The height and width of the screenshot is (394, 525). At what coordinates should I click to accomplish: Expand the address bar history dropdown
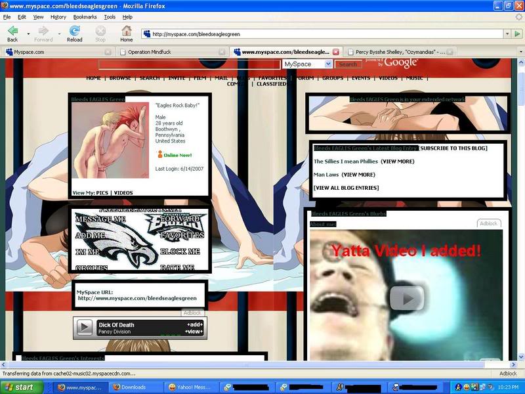click(x=507, y=34)
